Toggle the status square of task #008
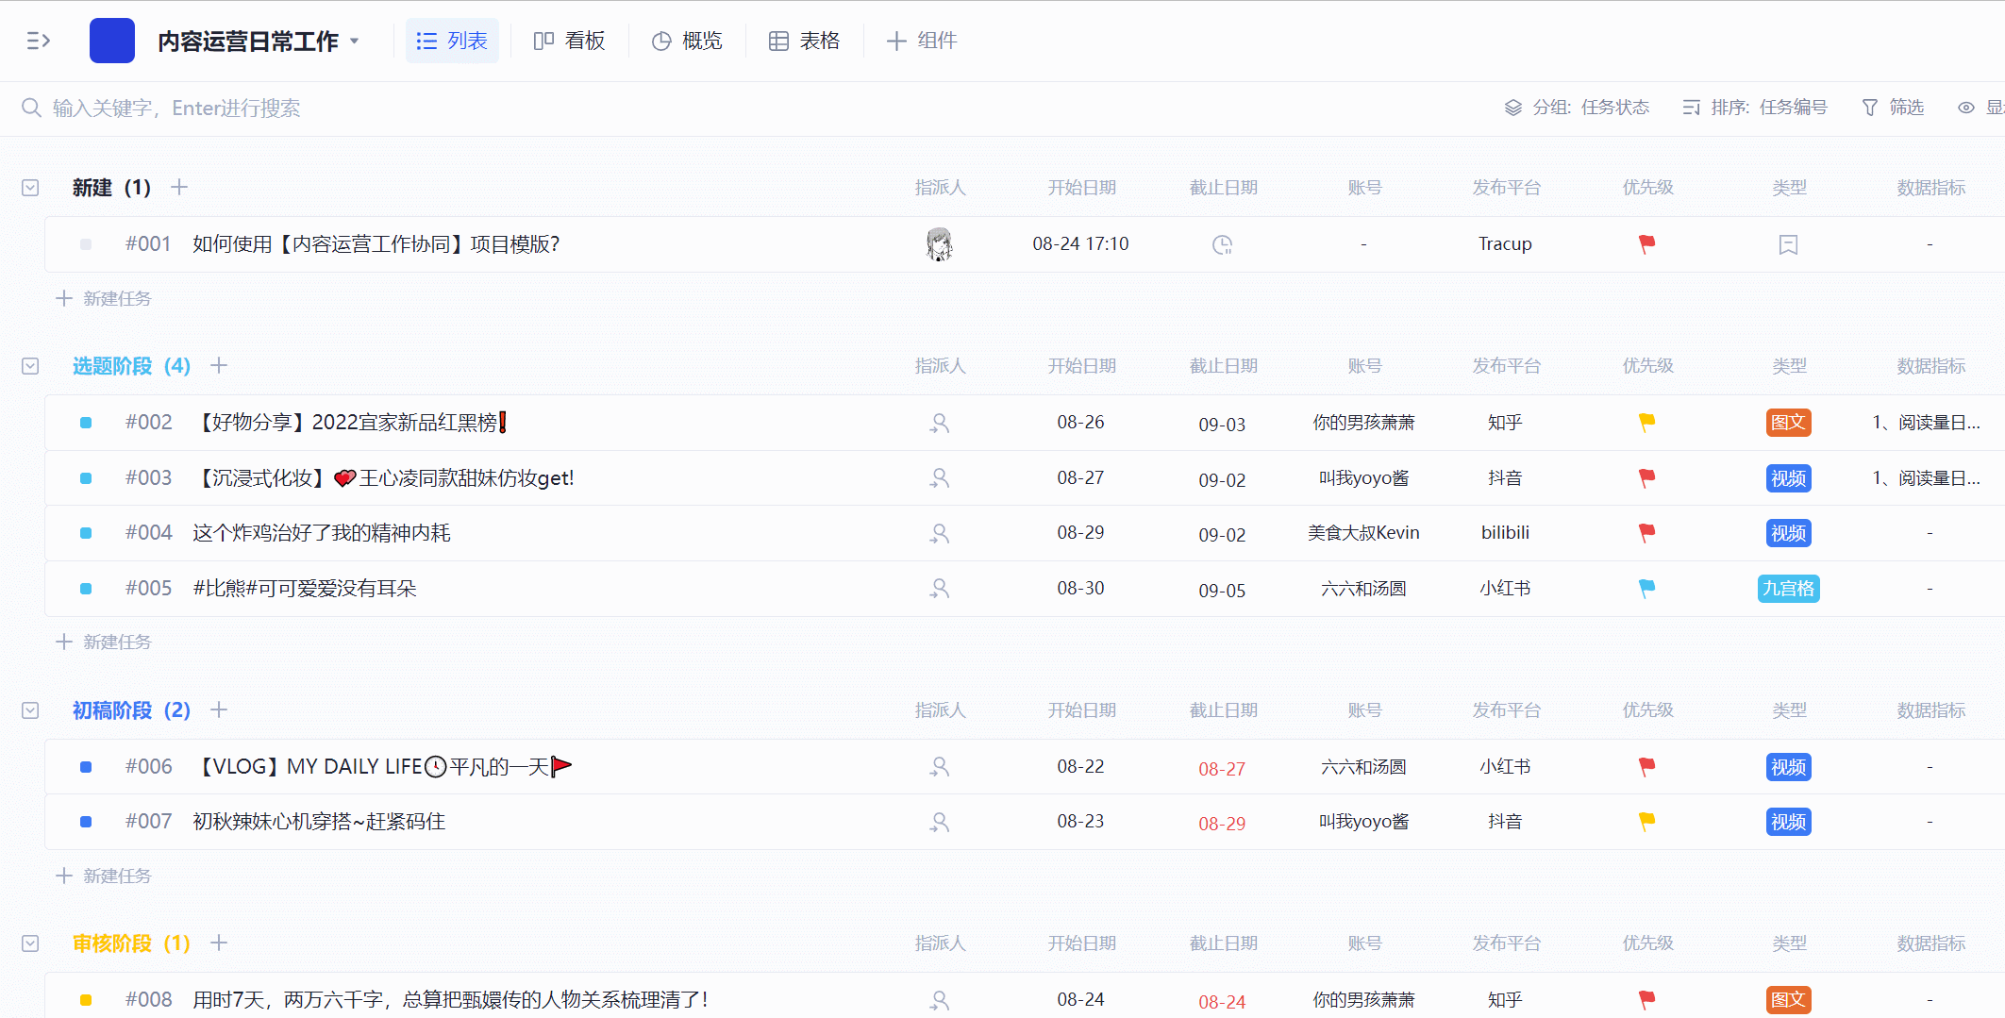Viewport: 2005px width, 1018px height. [x=86, y=1000]
